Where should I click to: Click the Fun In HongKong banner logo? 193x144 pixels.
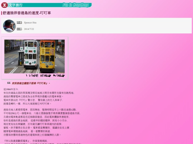tap(76, 5)
